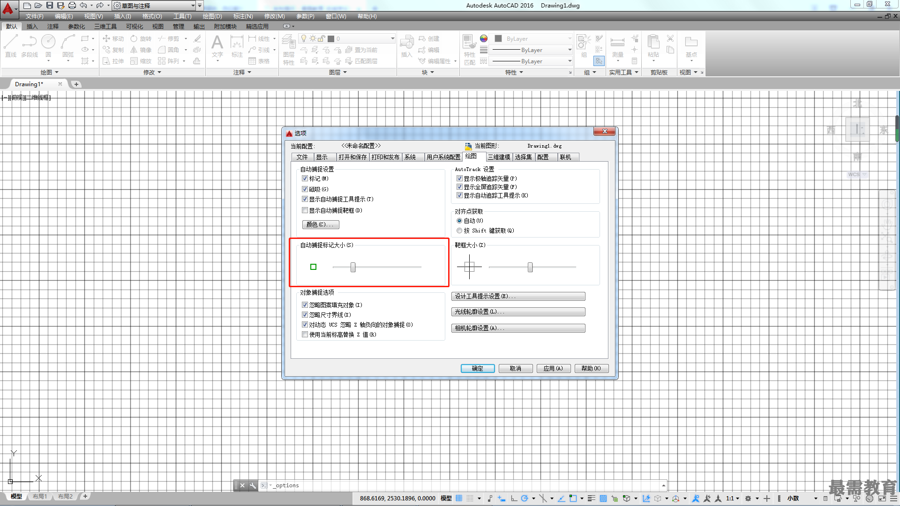The image size is (900, 506).
Task: Open the 工具(T) menu
Action: [x=182, y=16]
